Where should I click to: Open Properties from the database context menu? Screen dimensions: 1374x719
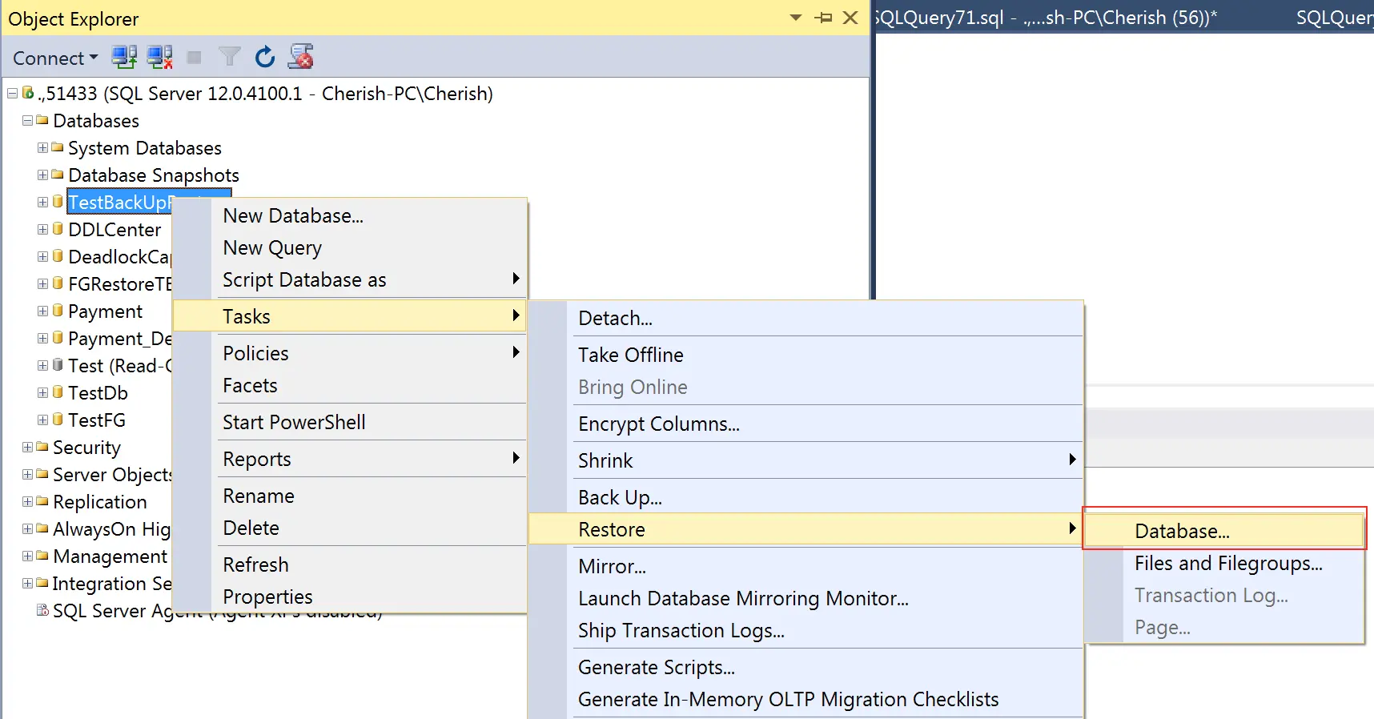[267, 597]
